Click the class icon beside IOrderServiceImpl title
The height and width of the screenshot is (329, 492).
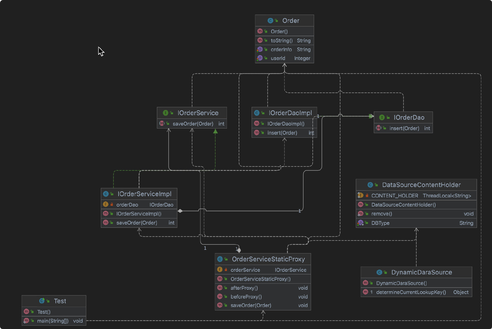tap(106, 194)
